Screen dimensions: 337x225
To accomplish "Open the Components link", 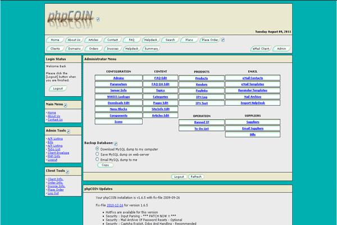I will (119, 115).
